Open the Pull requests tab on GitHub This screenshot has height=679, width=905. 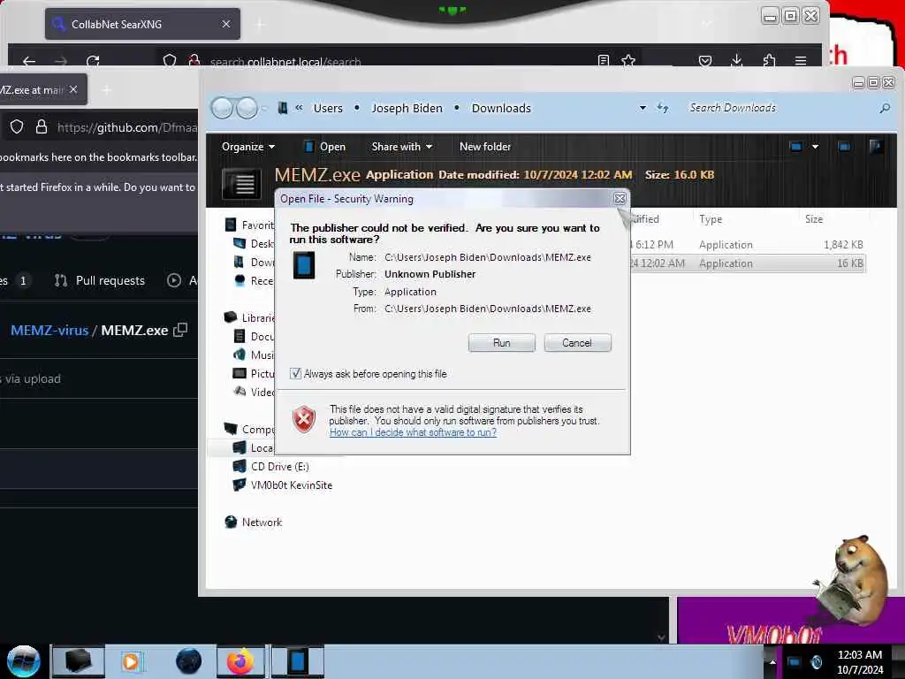pyautogui.click(x=99, y=280)
